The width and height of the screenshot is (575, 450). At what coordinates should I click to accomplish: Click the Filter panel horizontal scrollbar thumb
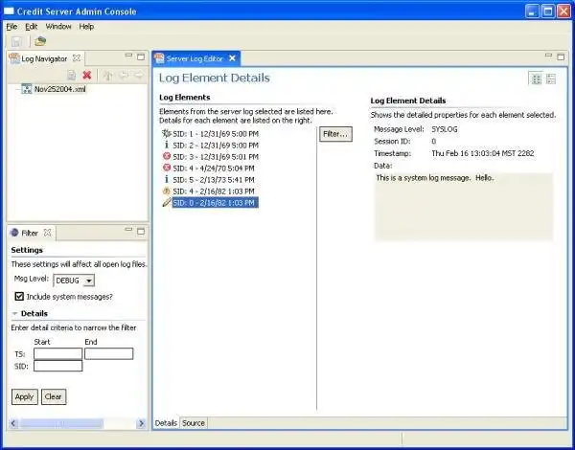point(61,423)
